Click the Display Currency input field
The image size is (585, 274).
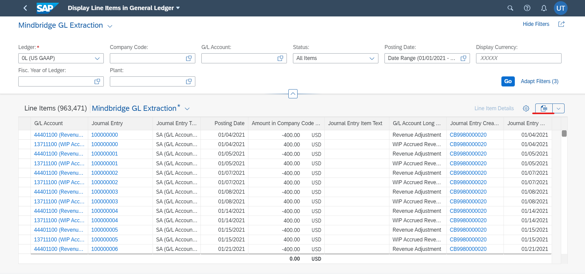click(519, 58)
